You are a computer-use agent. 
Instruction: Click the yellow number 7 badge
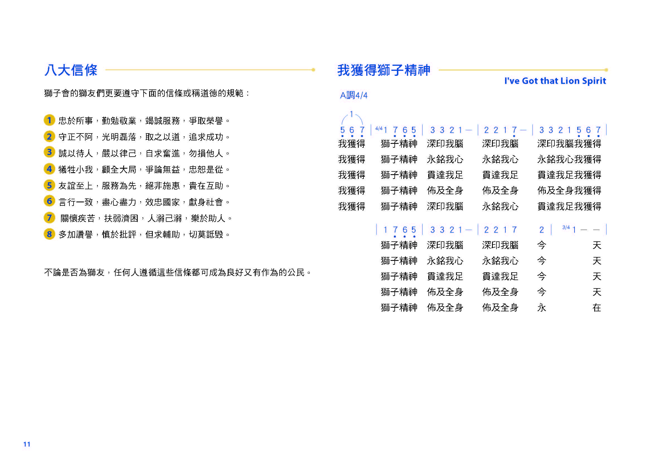point(49,218)
